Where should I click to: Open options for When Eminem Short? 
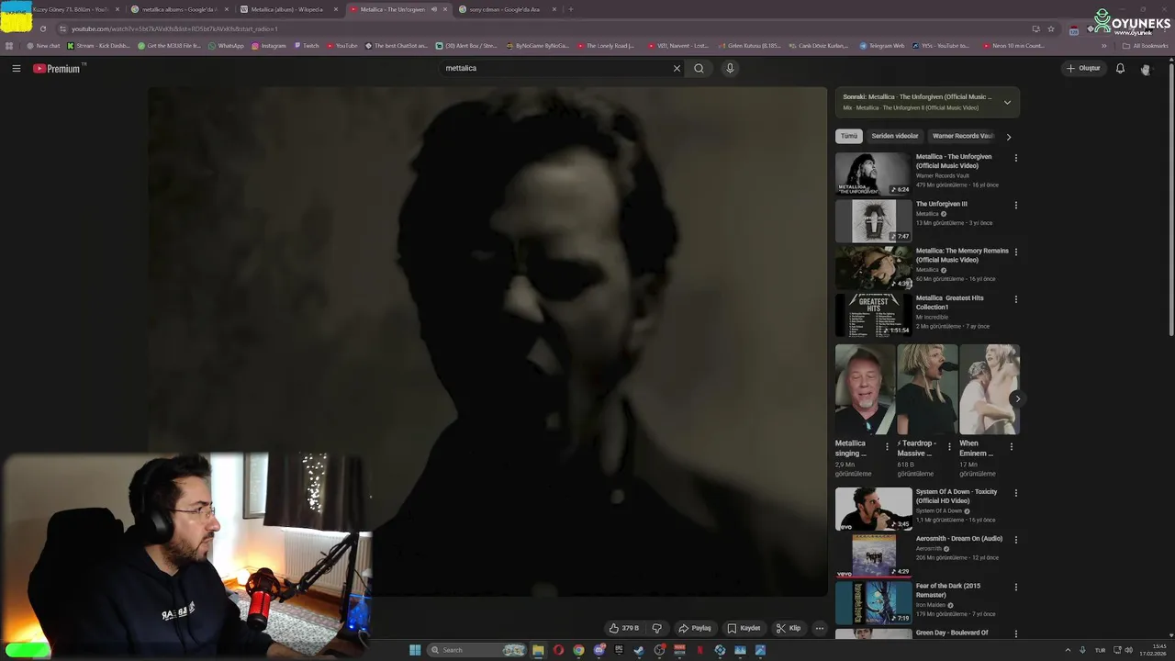[1012, 447]
